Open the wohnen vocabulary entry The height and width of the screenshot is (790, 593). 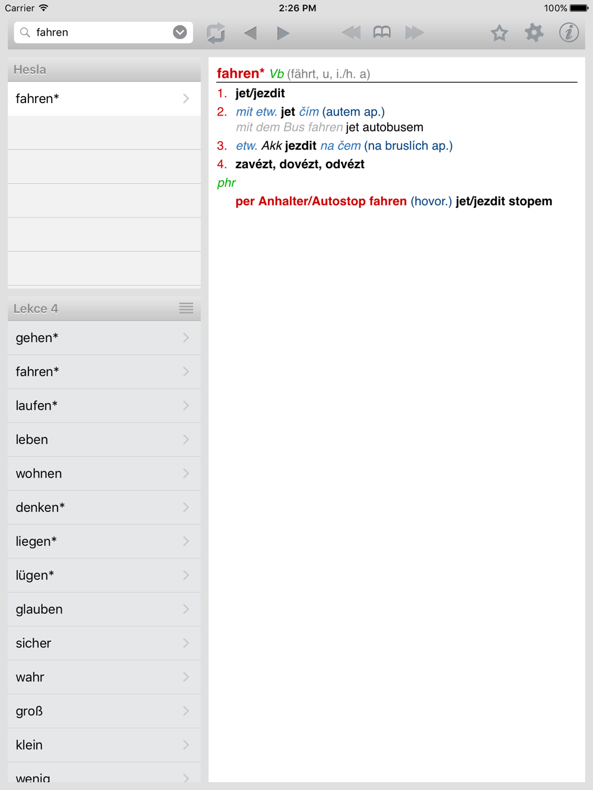[x=104, y=474]
